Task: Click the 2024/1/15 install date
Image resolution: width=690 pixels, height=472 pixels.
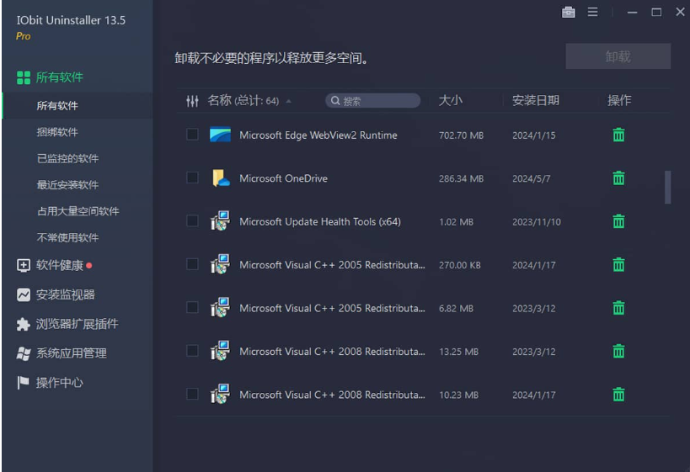Action: pyautogui.click(x=534, y=135)
